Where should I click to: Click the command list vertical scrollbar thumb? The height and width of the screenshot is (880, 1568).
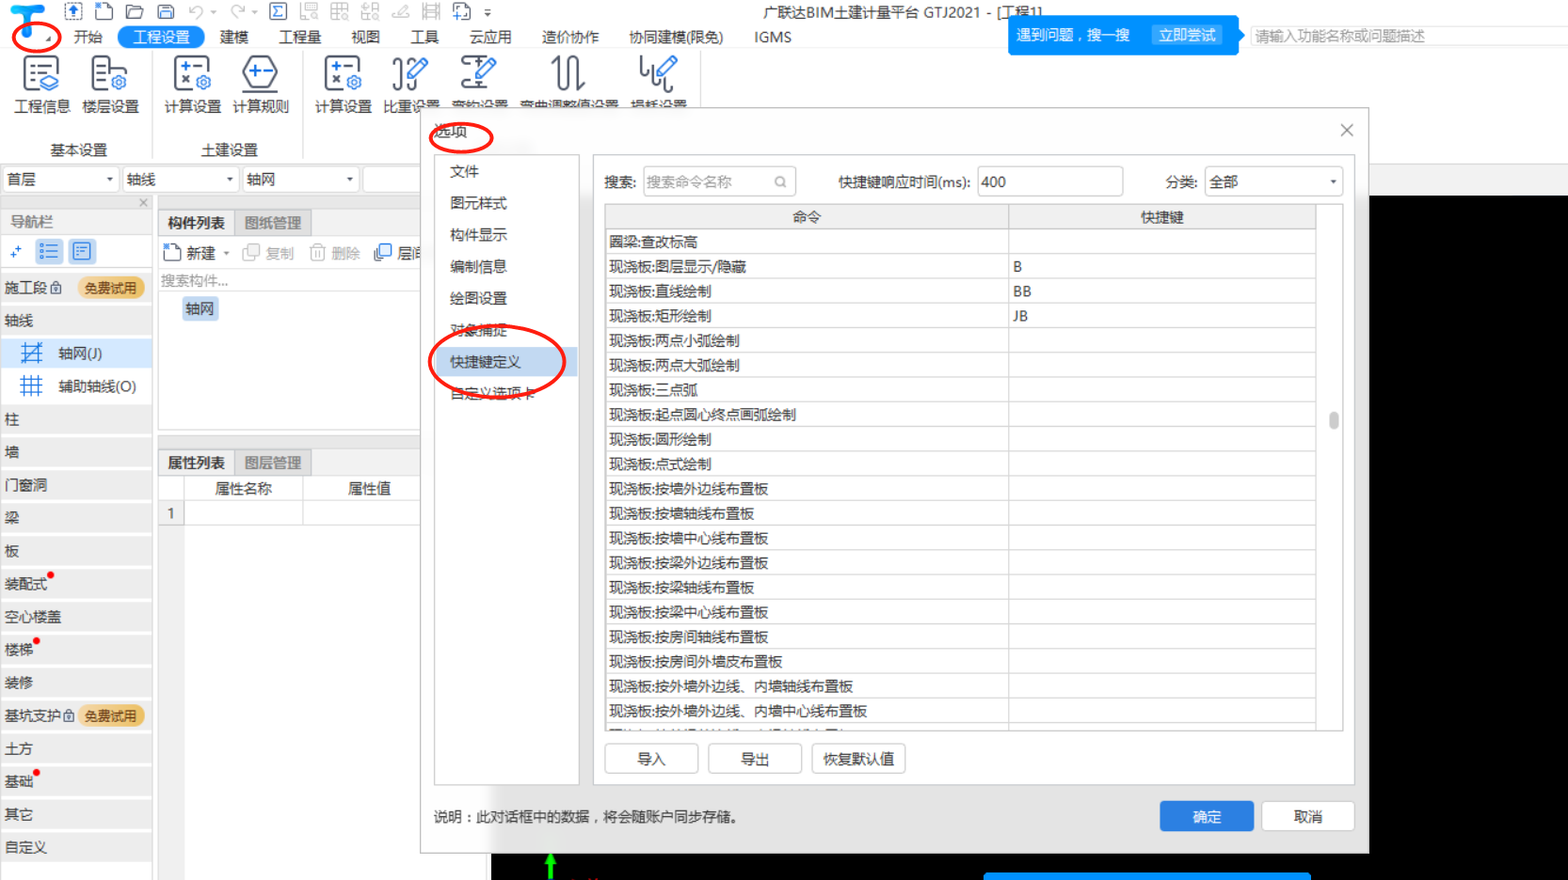pyautogui.click(x=1334, y=420)
